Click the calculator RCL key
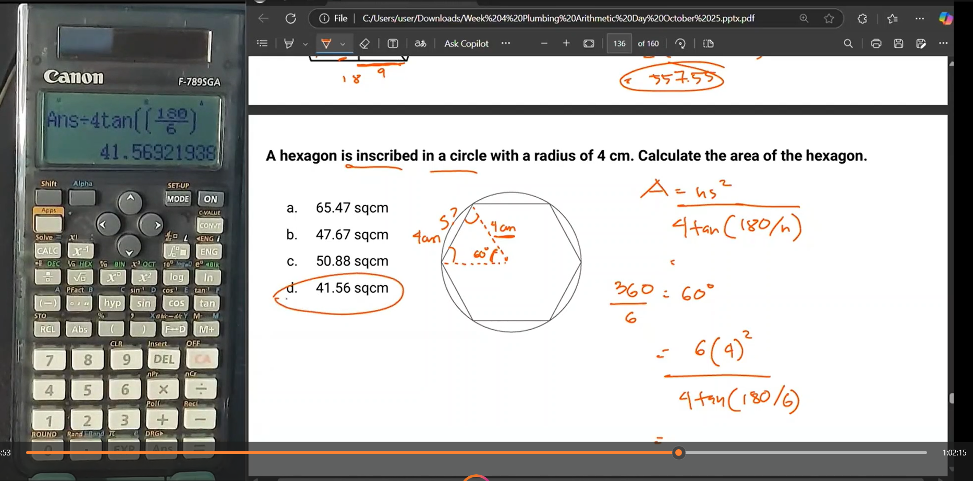 click(x=47, y=329)
